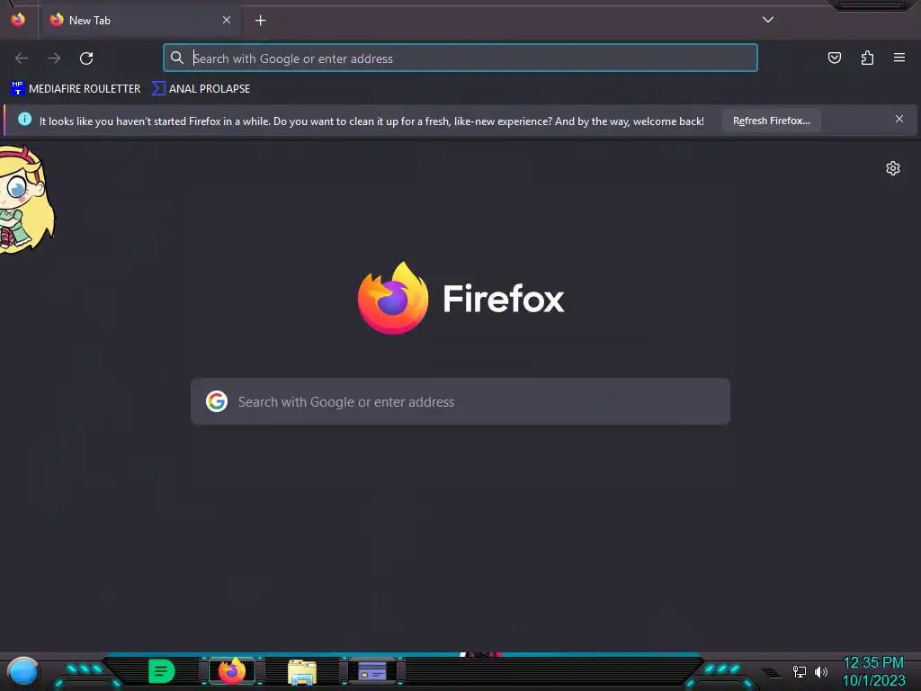Screen dimensions: 921x691
Task: Focus the address bar search field
Action: pyautogui.click(x=460, y=58)
